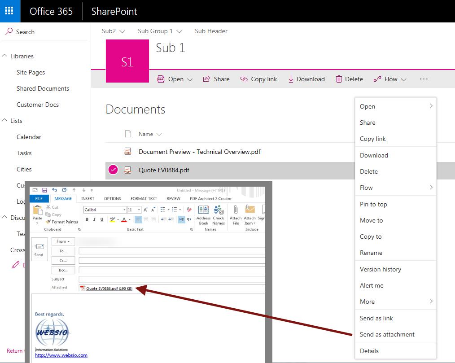Click the PDF icon of Quote EV0884.pdf
Image resolution: width=455 pixels, height=363 pixels.
click(128, 170)
